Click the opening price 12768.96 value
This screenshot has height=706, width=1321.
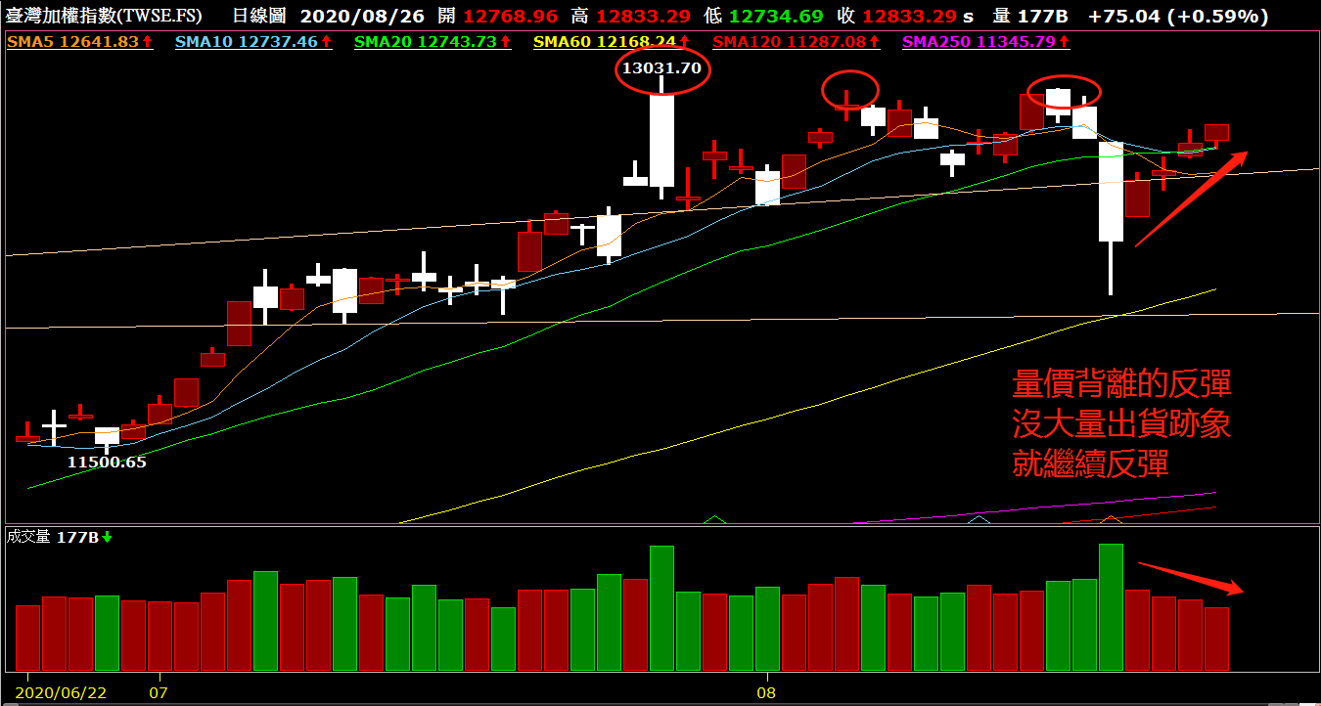(511, 17)
